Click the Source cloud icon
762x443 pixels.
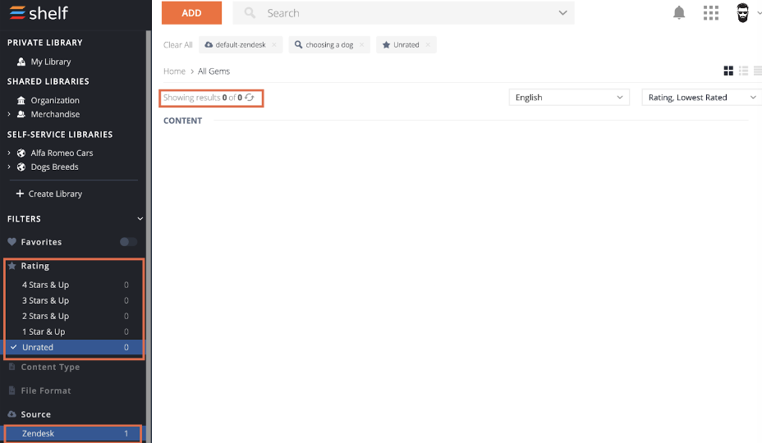(x=11, y=413)
